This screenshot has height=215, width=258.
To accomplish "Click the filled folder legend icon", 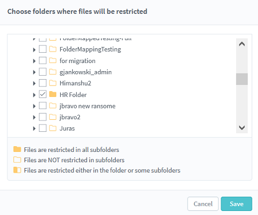I will (x=17, y=149).
